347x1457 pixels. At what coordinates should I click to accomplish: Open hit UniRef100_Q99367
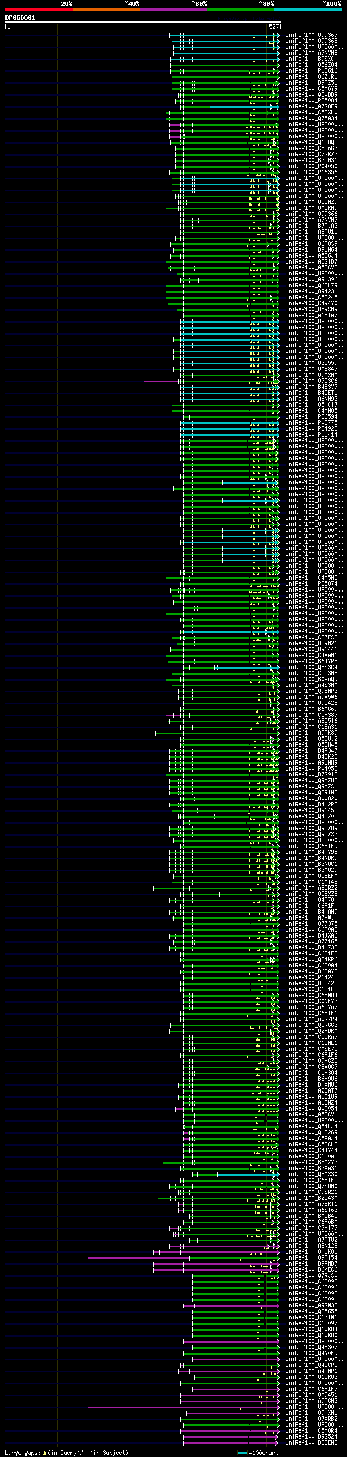pyautogui.click(x=311, y=35)
